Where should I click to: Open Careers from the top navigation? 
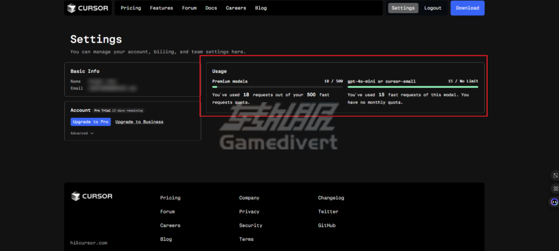pos(235,8)
